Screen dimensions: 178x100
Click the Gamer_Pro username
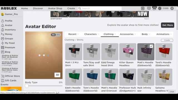pos(11,14)
